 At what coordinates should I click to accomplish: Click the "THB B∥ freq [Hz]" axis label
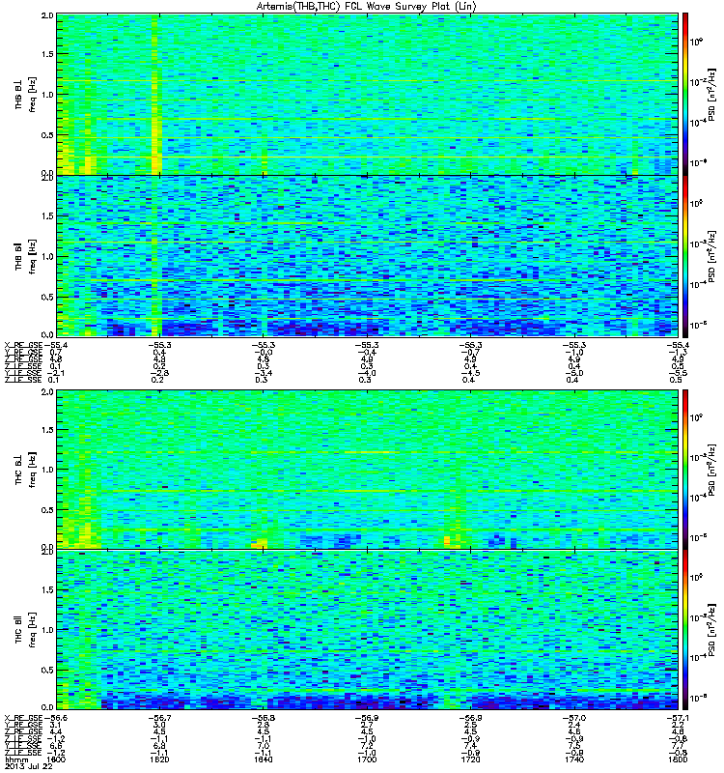click(26, 256)
